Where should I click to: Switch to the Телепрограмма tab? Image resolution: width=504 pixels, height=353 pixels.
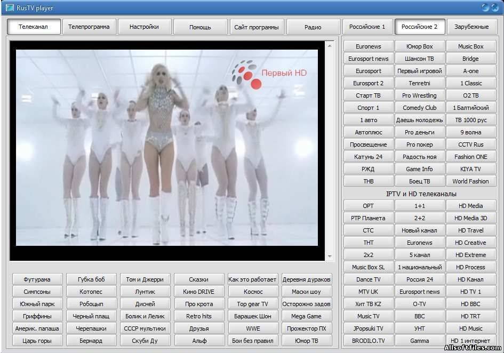89,27
